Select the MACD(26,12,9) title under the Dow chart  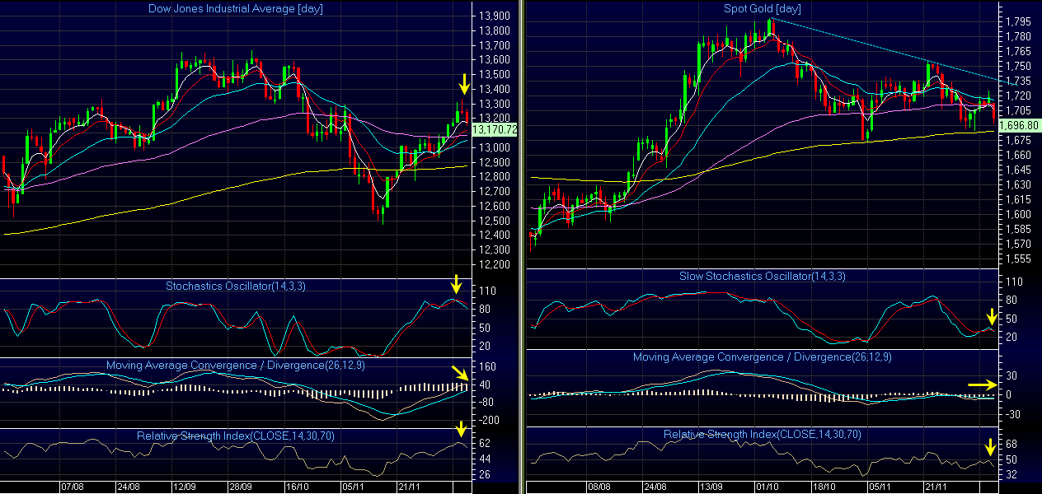[x=236, y=365]
